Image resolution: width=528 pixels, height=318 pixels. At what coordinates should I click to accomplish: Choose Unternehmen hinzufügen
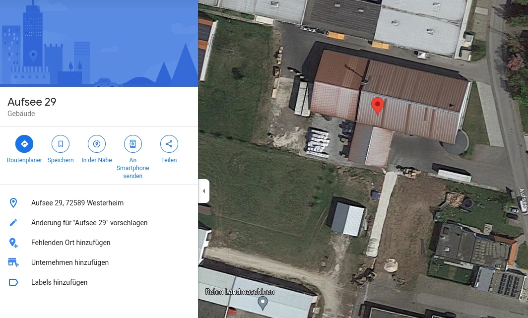[x=70, y=262]
